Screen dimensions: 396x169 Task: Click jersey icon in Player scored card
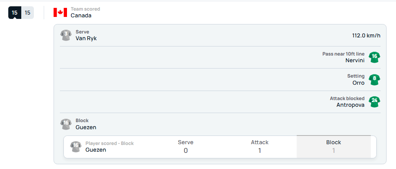pyautogui.click(x=76, y=147)
